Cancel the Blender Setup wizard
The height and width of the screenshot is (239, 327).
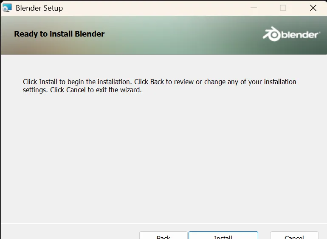click(294, 235)
